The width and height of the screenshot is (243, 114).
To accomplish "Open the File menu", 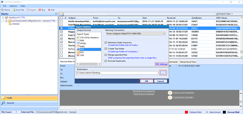I will 5,6.
